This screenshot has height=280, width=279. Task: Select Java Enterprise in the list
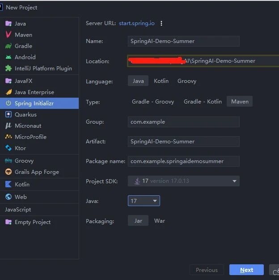[x=39, y=92]
